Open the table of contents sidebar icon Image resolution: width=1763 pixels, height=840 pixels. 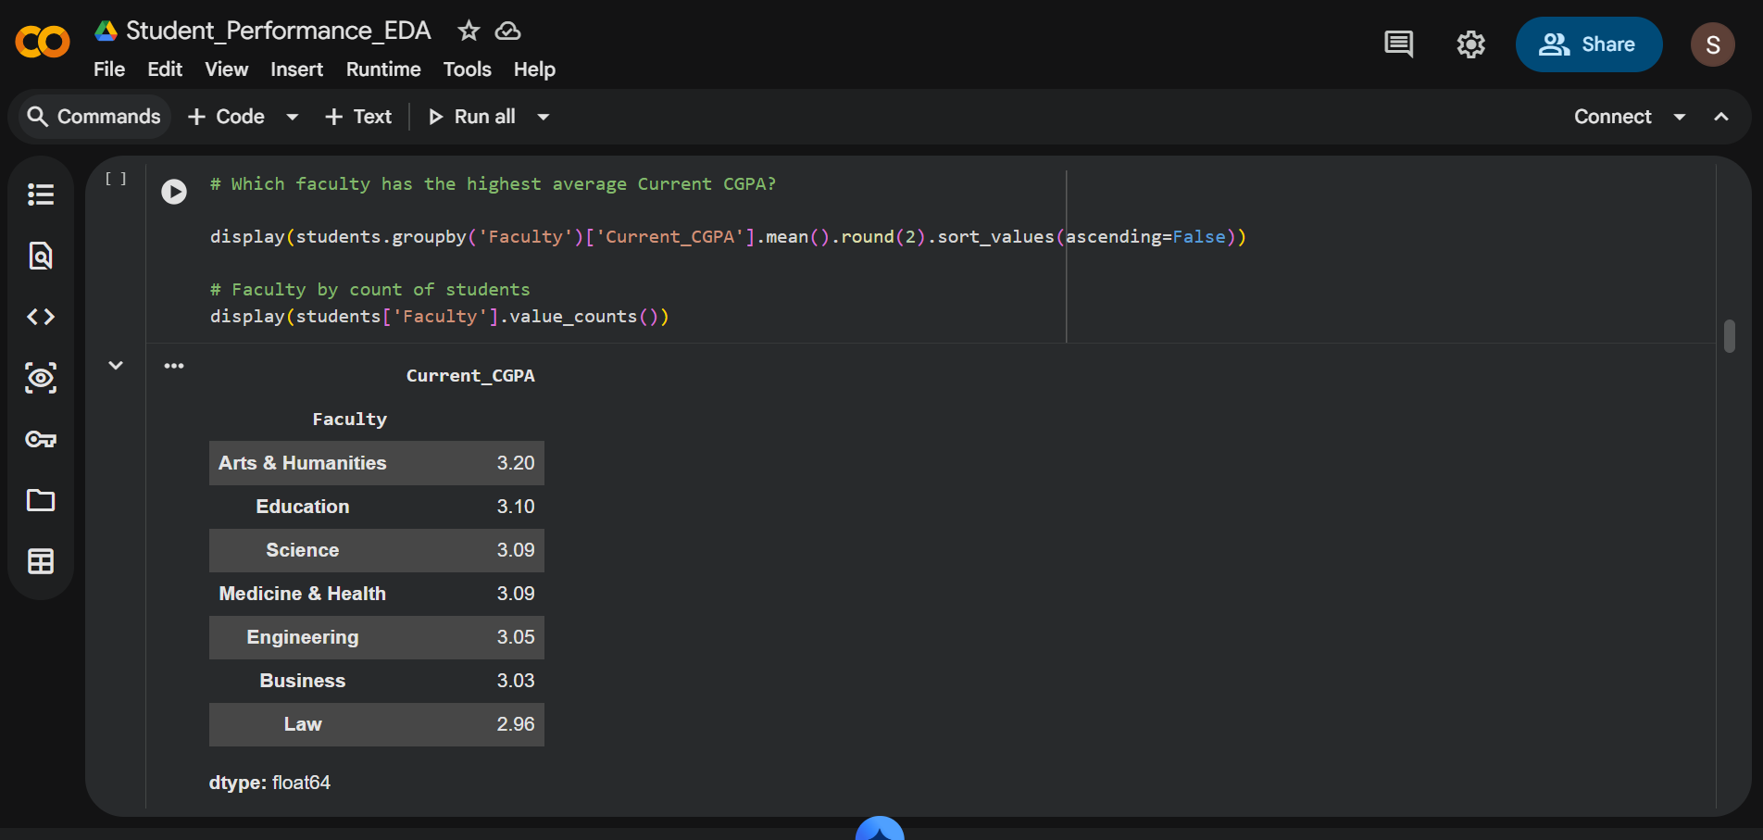click(x=41, y=194)
